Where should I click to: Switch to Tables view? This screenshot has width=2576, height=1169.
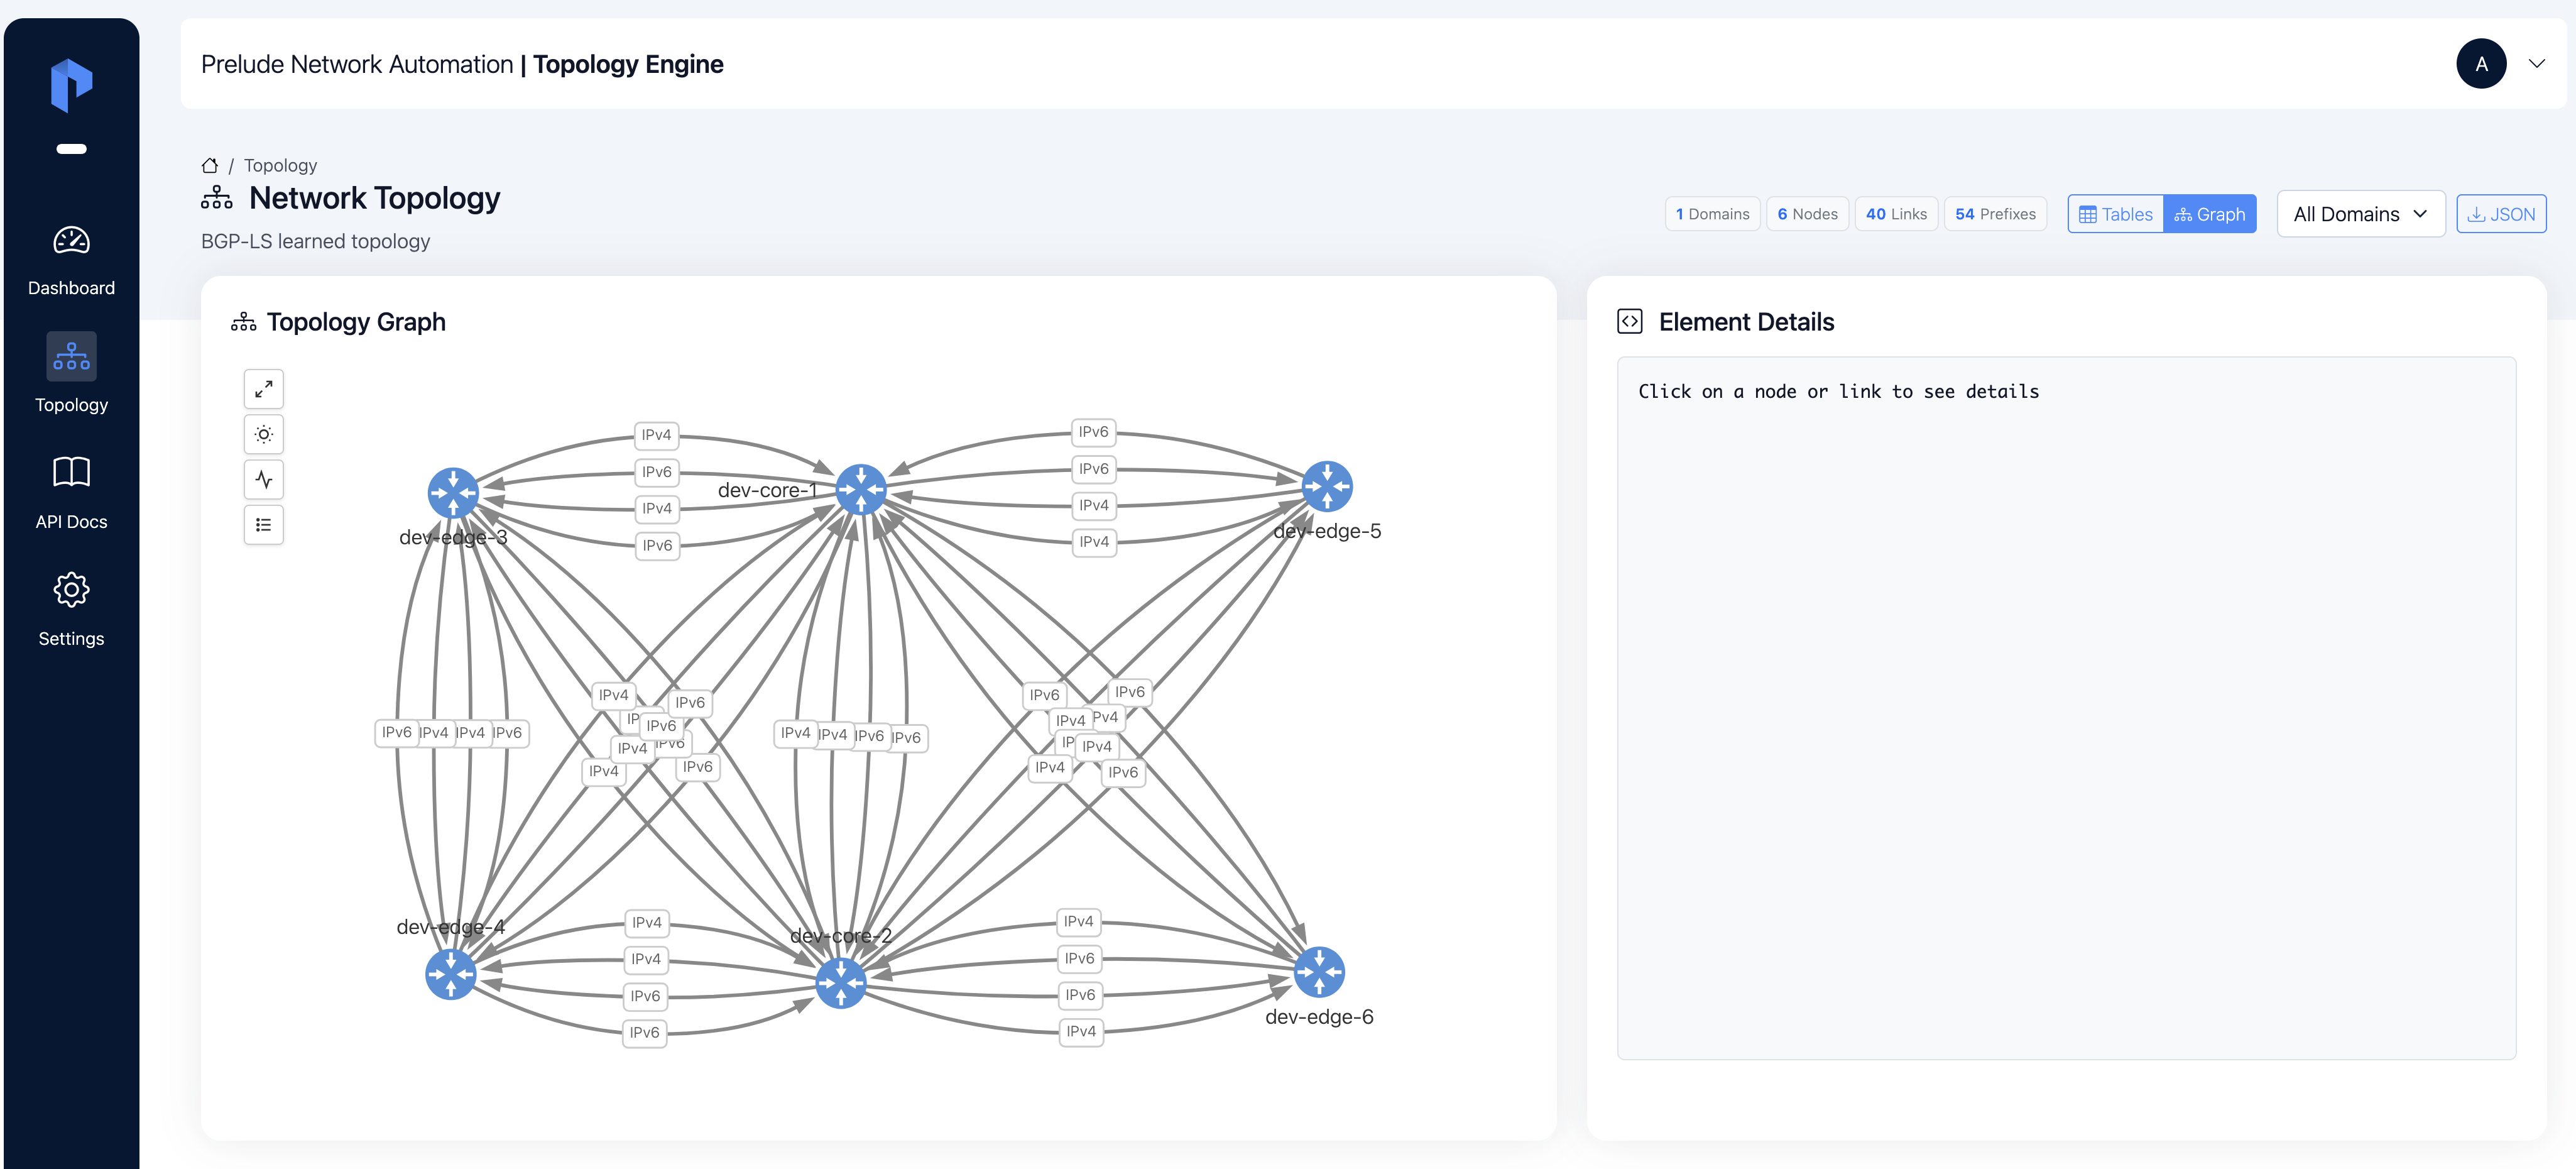2116,214
